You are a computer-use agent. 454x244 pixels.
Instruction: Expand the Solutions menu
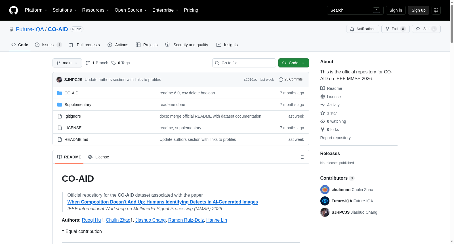64,10
